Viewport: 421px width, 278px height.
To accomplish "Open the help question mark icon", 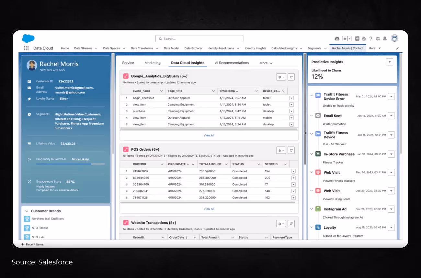I will pyautogui.click(x=371, y=38).
